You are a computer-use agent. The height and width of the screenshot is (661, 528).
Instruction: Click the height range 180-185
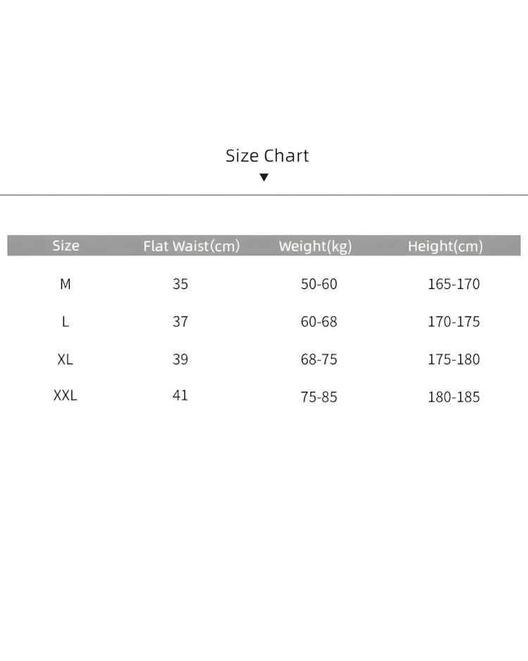coord(454,397)
